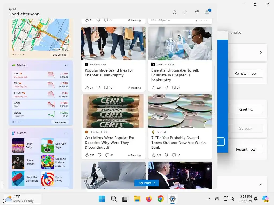Open 7 CDs worth bank headline
This screenshot has width=274, height=205.
tap(178, 143)
